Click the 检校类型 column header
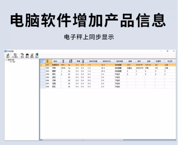Image resolution: width=178 pixels, height=145 pixels. point(119,61)
